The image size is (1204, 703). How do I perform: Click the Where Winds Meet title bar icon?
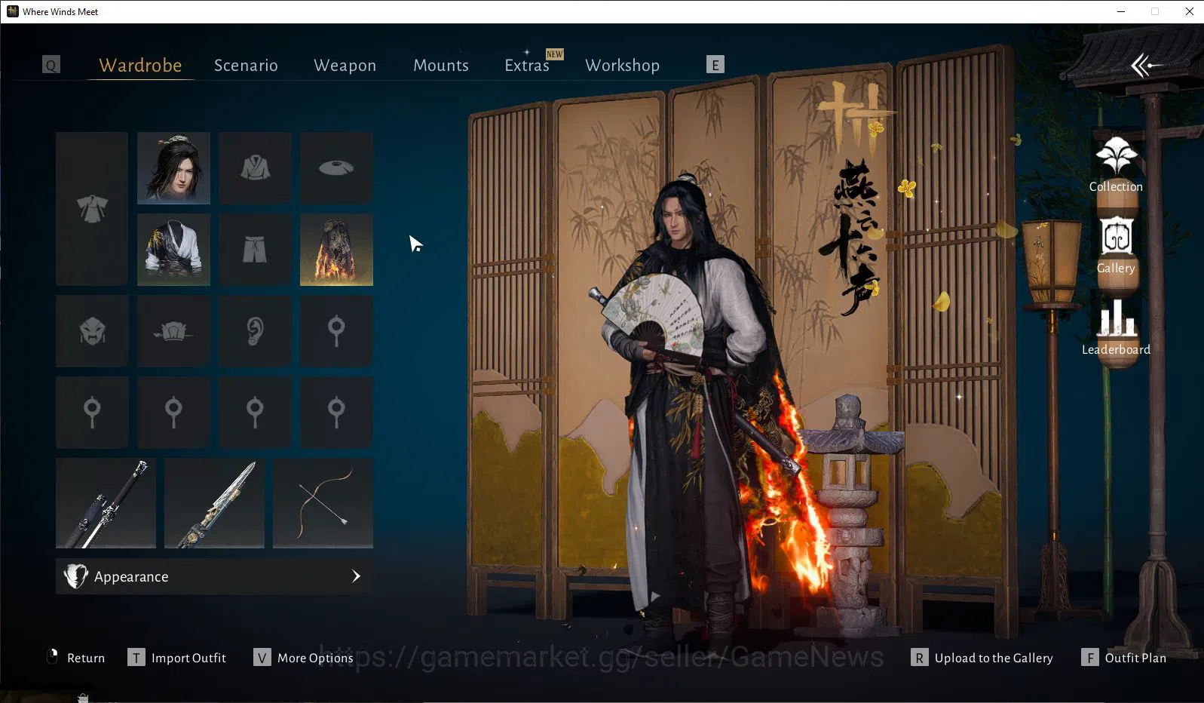13,11
